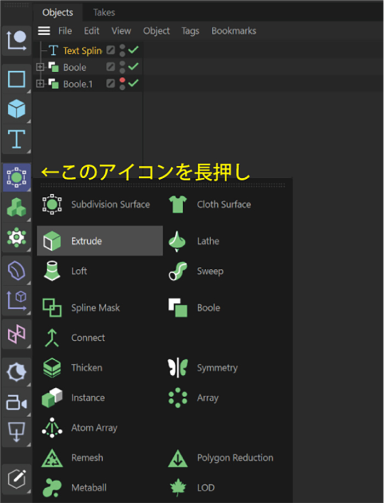Choose Connect generator from popup
384x503 pixels.
click(x=100, y=337)
